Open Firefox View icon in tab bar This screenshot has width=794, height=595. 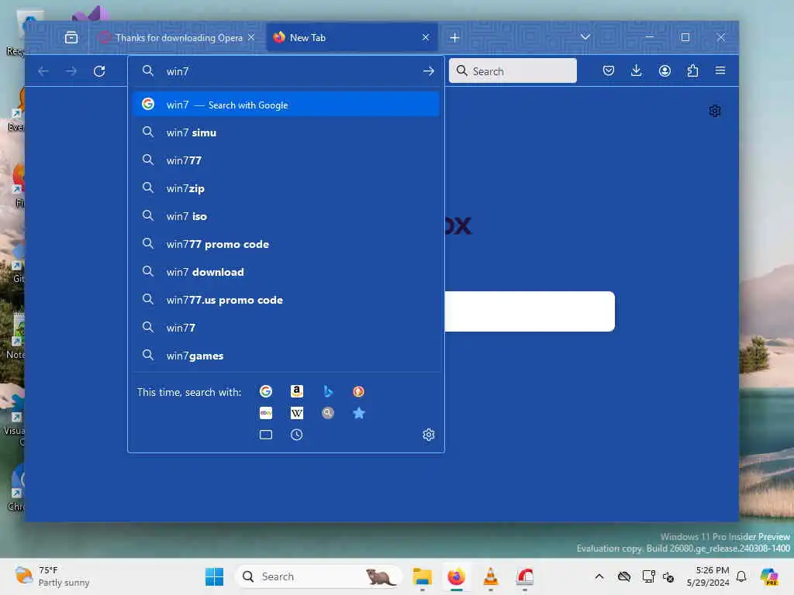[71, 37]
